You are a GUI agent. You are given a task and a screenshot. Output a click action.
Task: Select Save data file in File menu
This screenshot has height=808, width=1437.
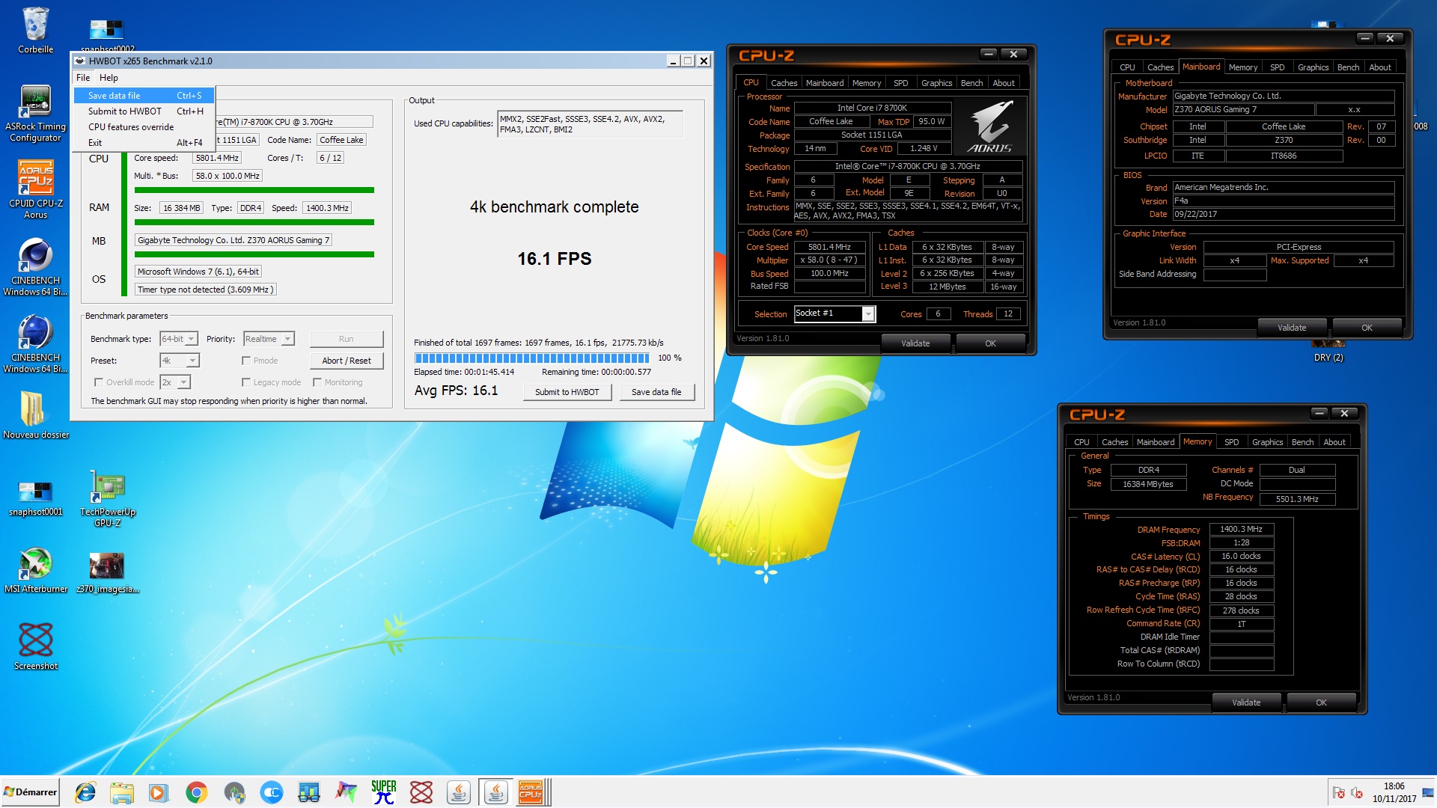144,96
